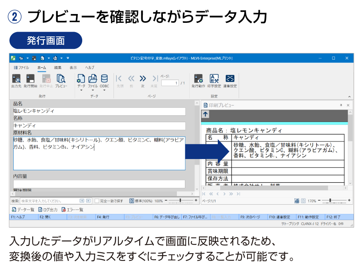
Task: Click preview first page navigation arrow
Action: pyautogui.click(x=204, y=194)
